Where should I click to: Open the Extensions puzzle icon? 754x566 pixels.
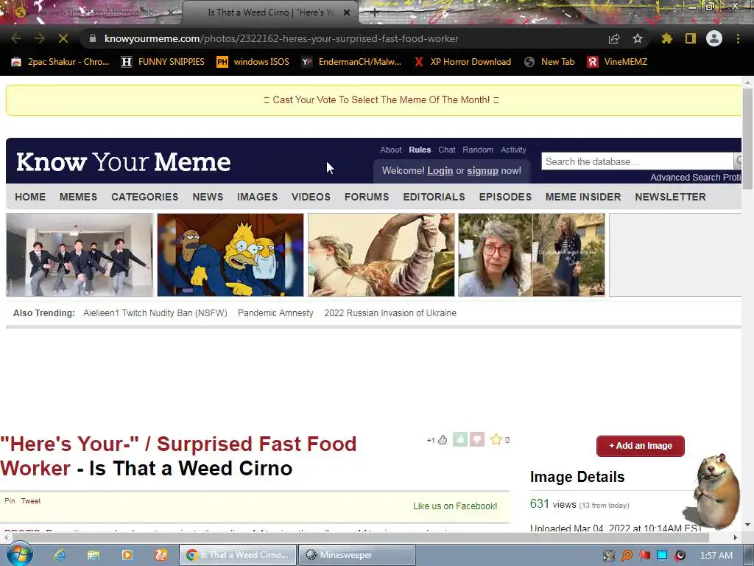(x=667, y=38)
